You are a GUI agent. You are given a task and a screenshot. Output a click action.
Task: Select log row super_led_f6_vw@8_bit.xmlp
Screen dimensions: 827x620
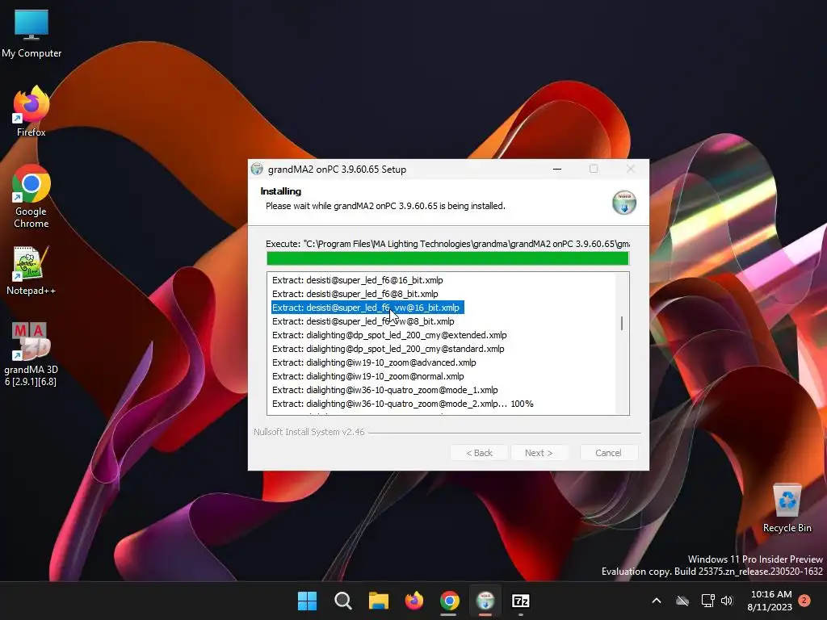(x=363, y=321)
